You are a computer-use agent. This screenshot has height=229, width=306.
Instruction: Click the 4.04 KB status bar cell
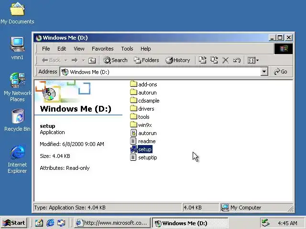pyautogui.click(x=201, y=208)
